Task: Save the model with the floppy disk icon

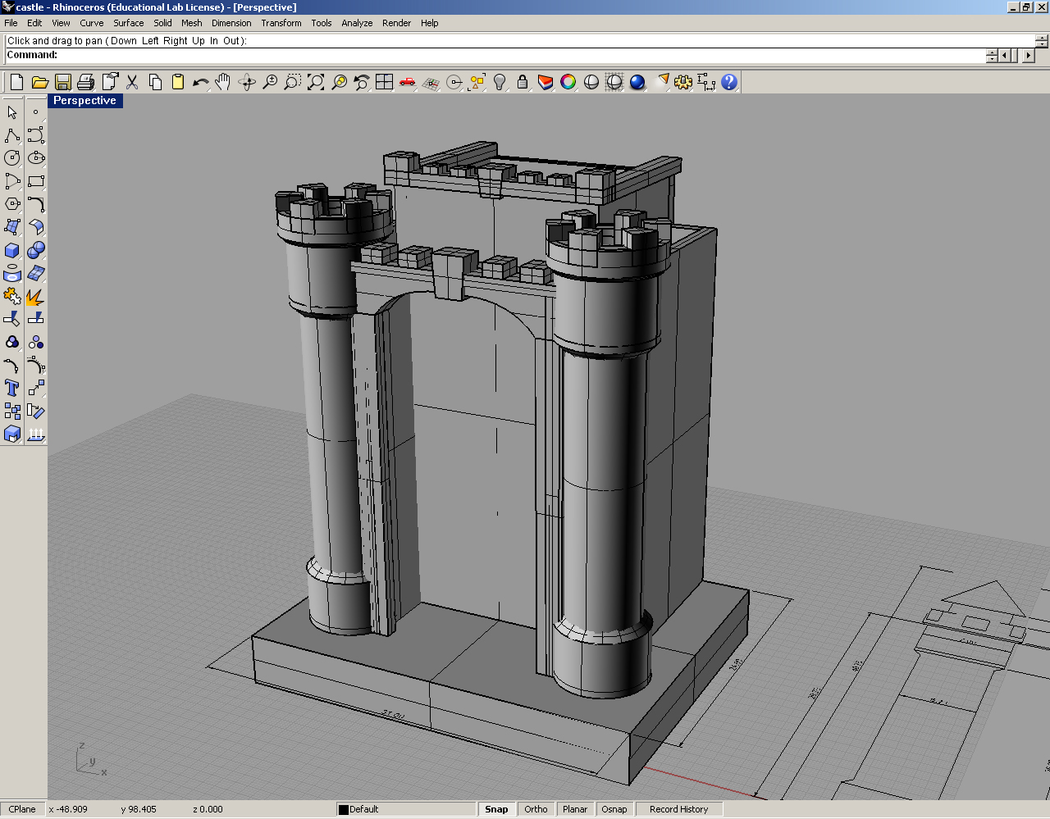Action: tap(62, 82)
